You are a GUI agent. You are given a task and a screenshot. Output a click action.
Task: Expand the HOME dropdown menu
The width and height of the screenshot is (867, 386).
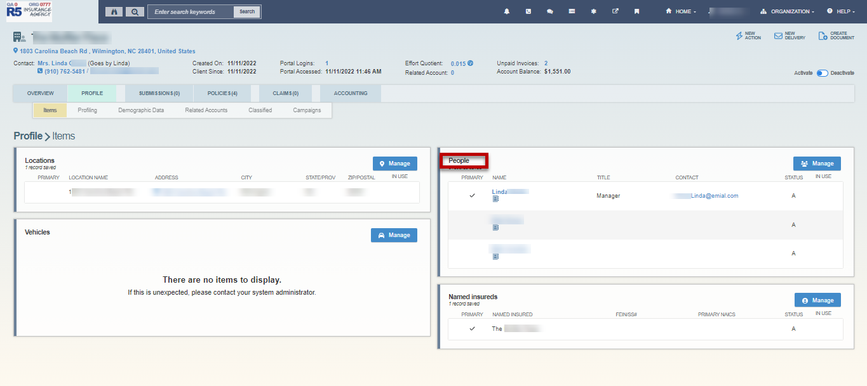tap(680, 11)
